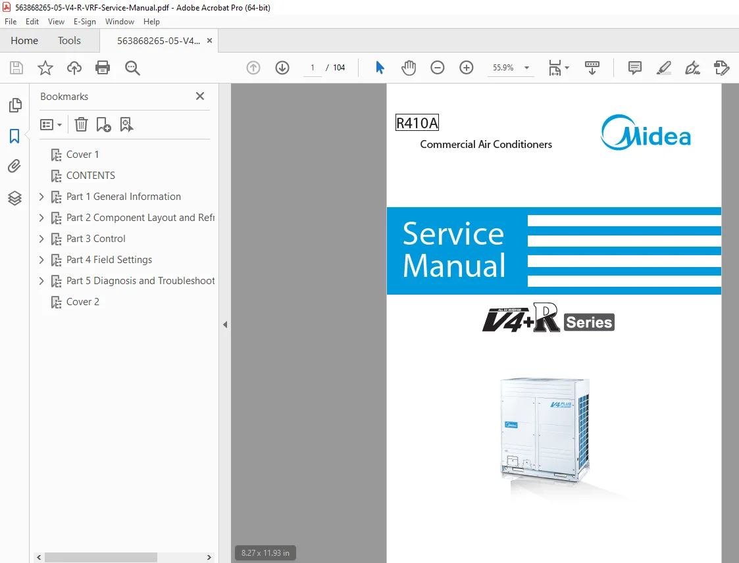Click the current page number field
Viewport: 739px width, 563px height.
coord(312,68)
